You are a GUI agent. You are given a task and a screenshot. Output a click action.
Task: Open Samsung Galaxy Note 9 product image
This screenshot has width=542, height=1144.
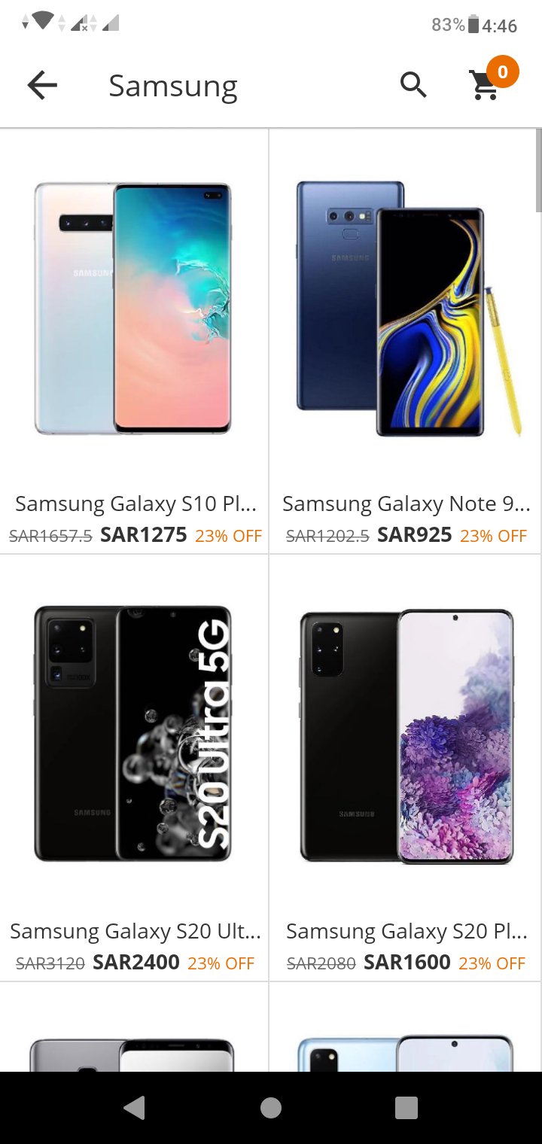(x=407, y=308)
